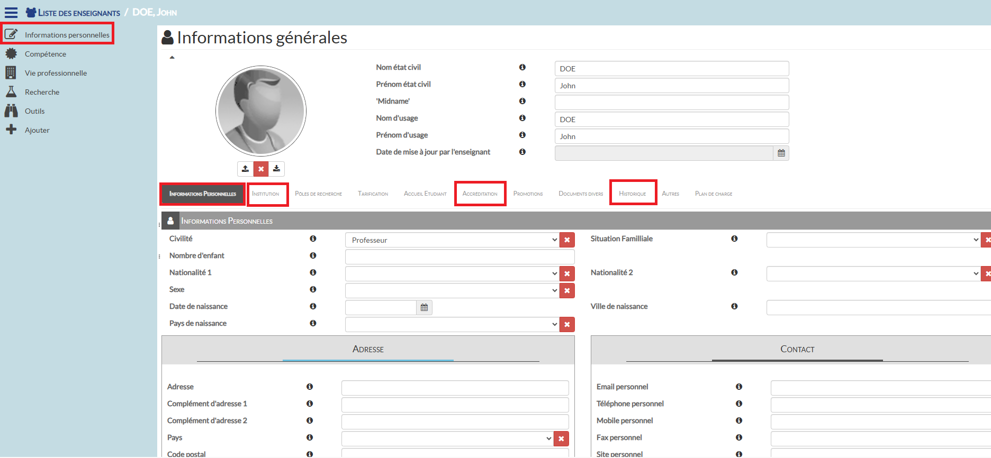The height and width of the screenshot is (458, 991).
Task: Click info icon next to Nom état civil
Action: (522, 67)
